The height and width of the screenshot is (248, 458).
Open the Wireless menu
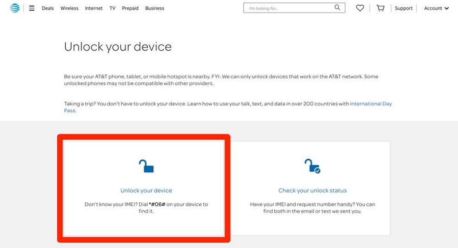[x=69, y=8]
